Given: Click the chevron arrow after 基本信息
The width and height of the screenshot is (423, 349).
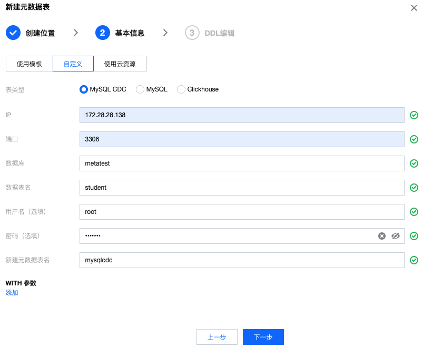Looking at the screenshot, I should (x=165, y=33).
